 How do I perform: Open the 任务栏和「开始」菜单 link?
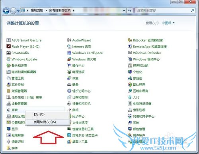coord(27,97)
